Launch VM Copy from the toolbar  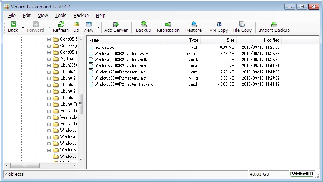[x=219, y=24]
